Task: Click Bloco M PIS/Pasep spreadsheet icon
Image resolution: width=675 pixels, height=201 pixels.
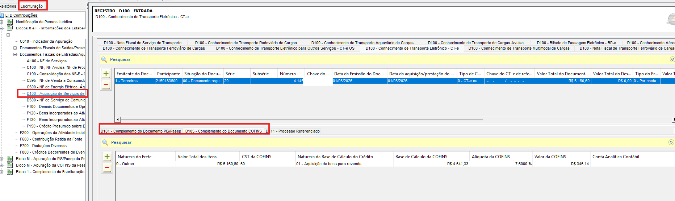Action: [x=10, y=159]
